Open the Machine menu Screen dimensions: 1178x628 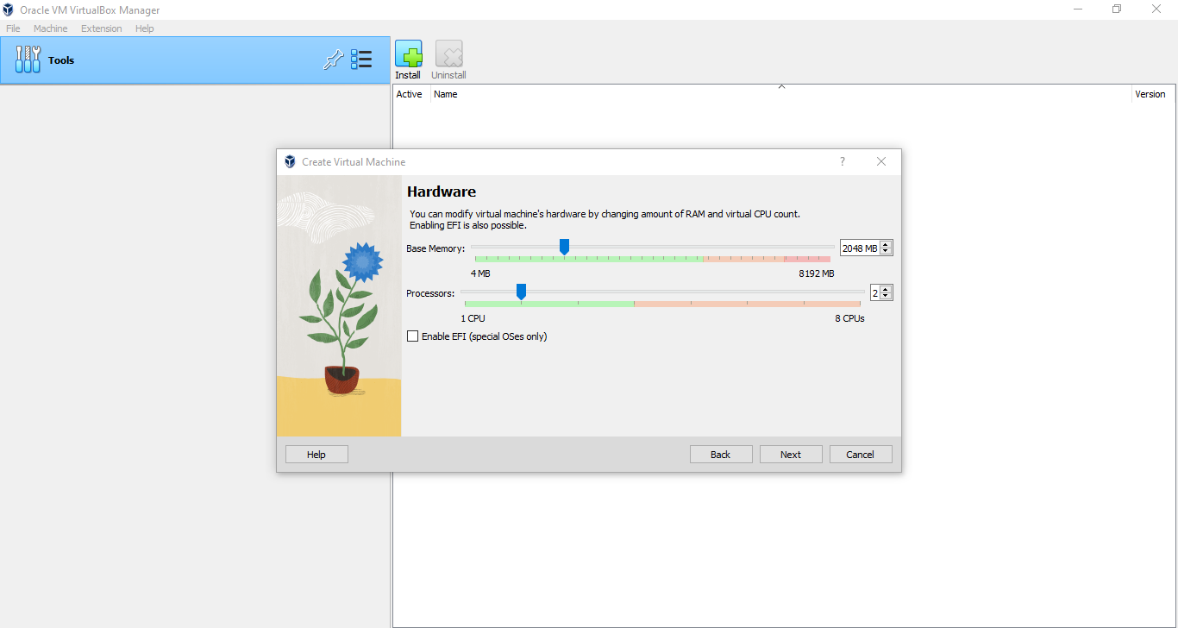50,28
